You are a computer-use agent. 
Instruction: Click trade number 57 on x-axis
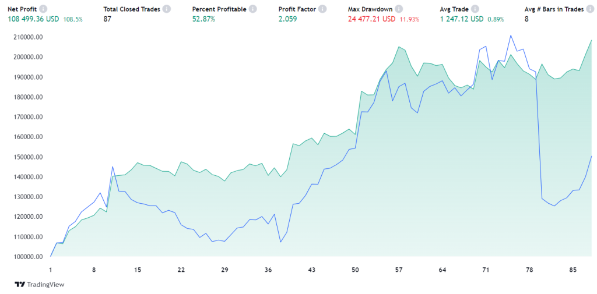tap(399, 270)
